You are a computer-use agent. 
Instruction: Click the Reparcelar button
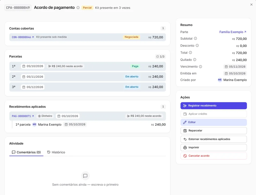click(x=214, y=130)
